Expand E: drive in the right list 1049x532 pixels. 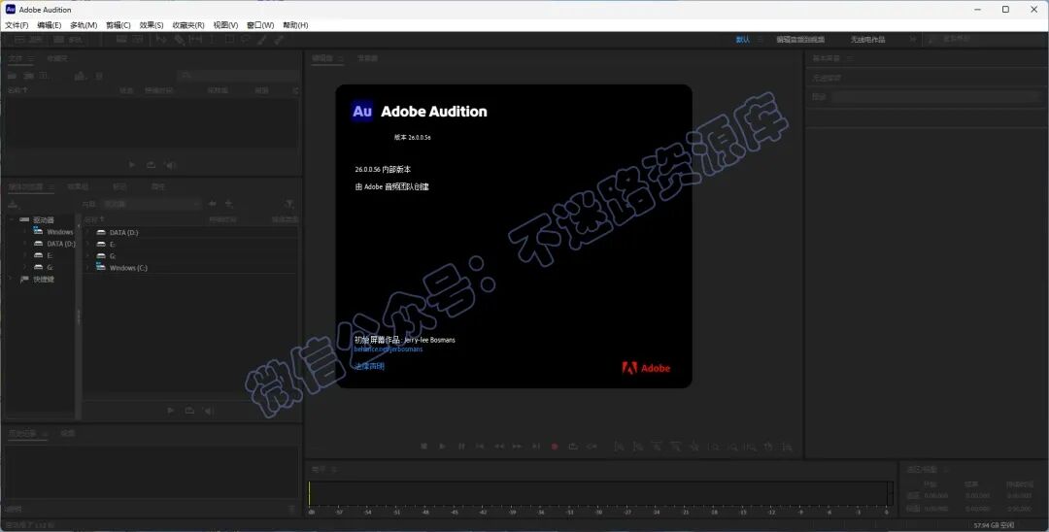point(87,244)
